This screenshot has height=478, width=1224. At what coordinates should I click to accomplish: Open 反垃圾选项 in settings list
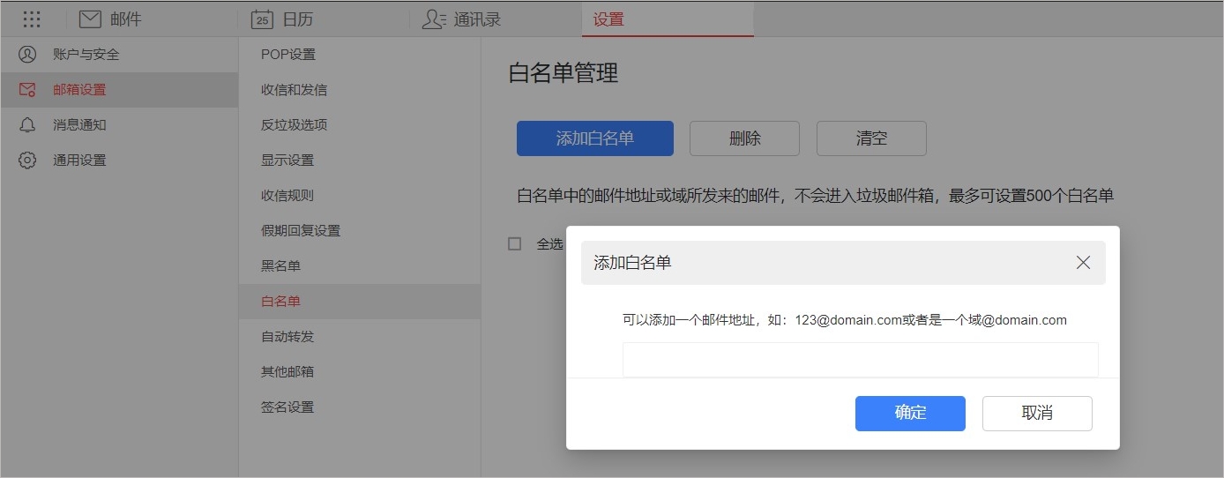(x=294, y=125)
